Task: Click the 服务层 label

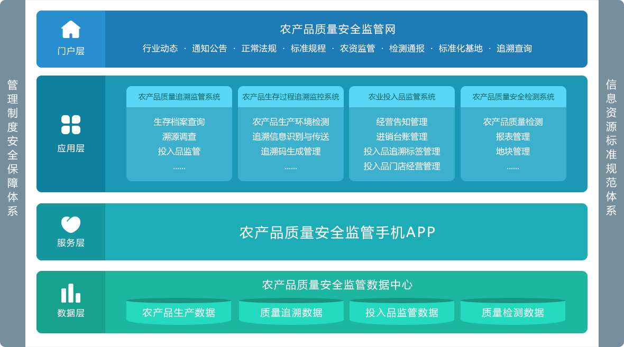Action: 71,242
